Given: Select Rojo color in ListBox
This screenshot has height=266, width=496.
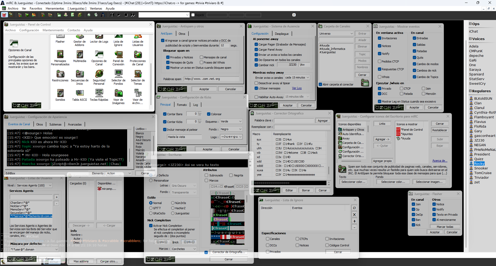Looking at the screenshot, I should point(139,147).
